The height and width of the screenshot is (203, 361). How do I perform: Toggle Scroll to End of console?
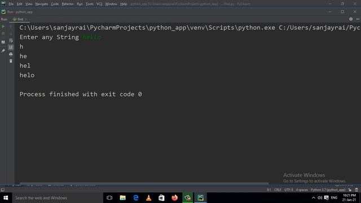pos(11,47)
